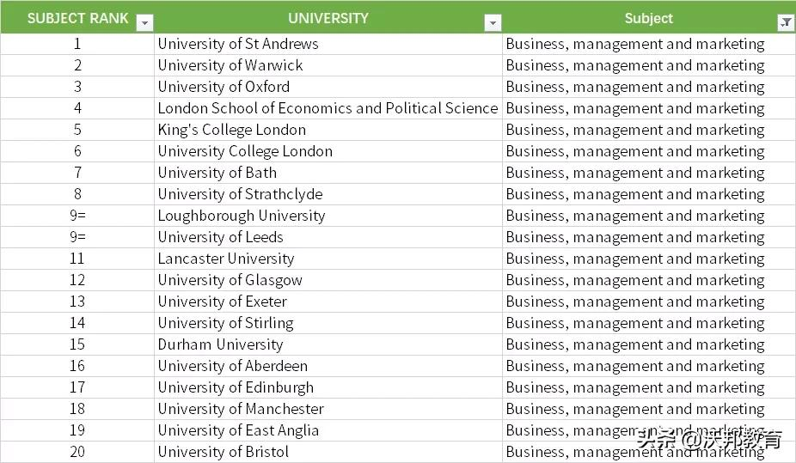
Task: Click London School of Economics cell
Action: (328, 108)
